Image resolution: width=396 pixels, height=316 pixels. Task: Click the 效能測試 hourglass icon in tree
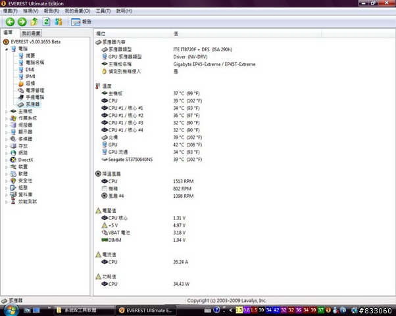pos(13,202)
